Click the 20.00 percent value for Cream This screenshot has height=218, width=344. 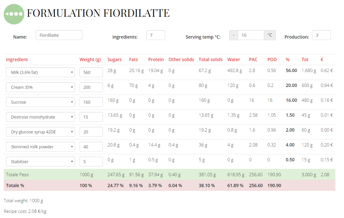point(291,86)
